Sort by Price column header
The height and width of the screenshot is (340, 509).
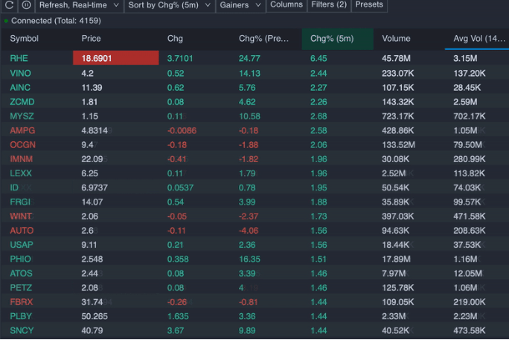(x=91, y=39)
